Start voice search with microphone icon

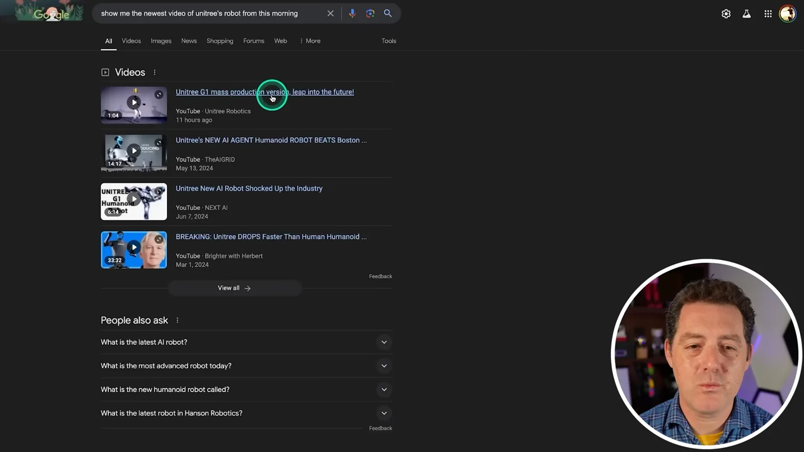click(352, 14)
